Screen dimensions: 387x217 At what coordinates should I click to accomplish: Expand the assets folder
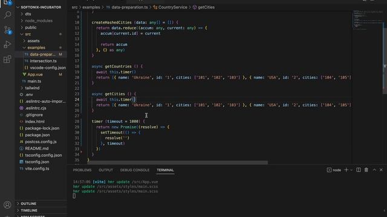click(33, 41)
